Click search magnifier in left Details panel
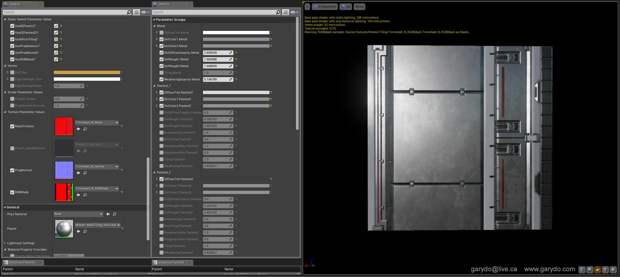The image size is (620, 277). [129, 12]
